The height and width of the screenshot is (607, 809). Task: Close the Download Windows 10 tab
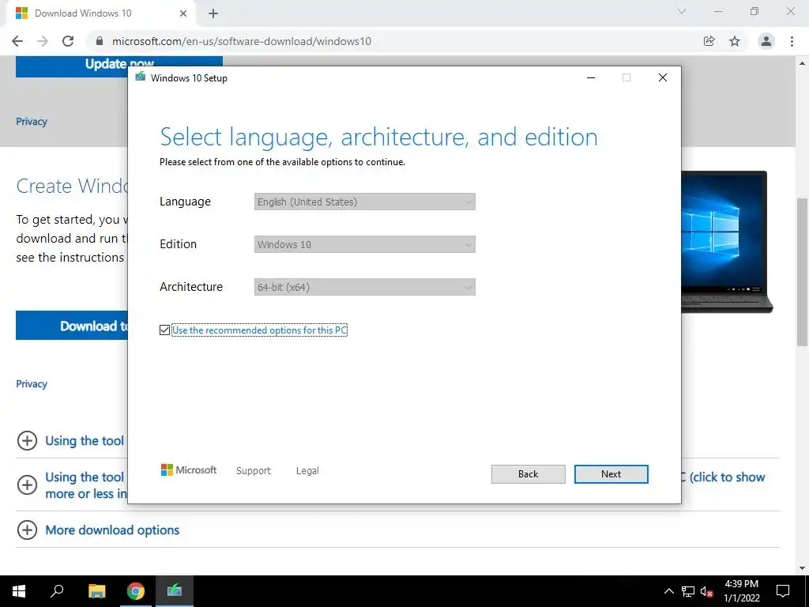click(183, 13)
